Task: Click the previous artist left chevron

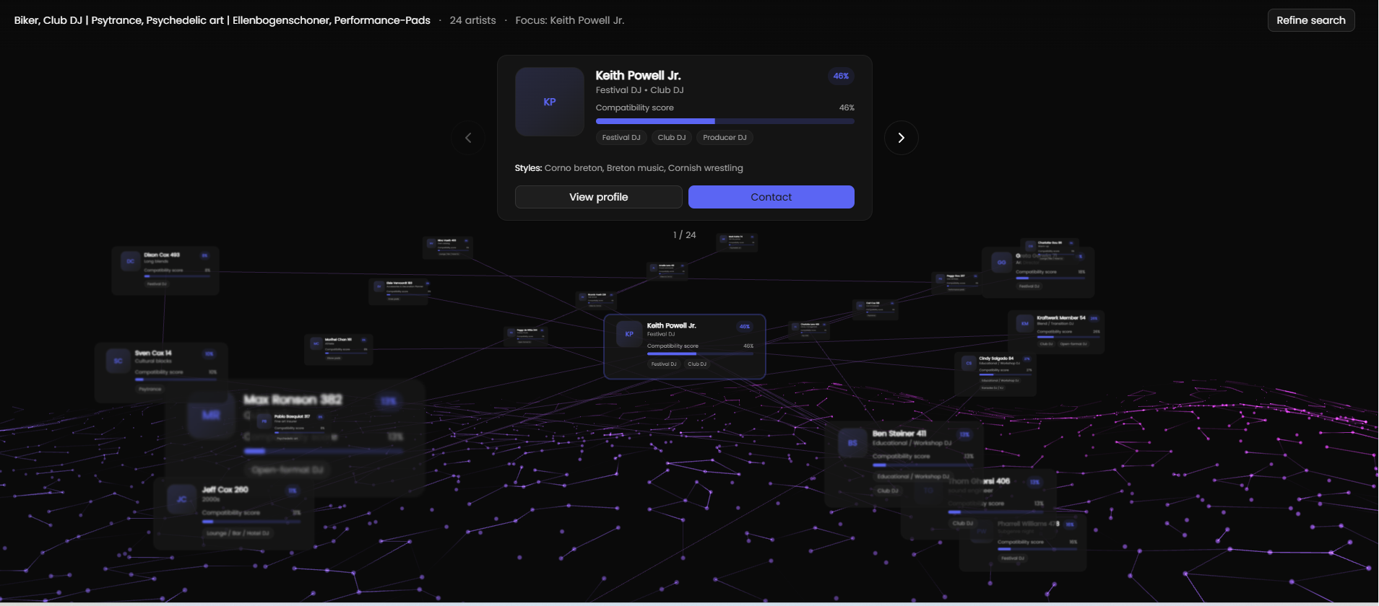Action: 468,138
